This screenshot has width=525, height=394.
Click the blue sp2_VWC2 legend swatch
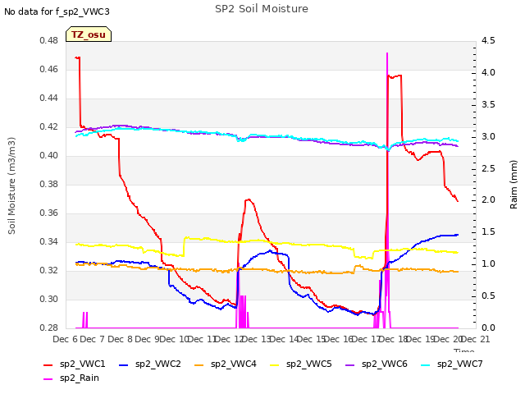point(124,364)
